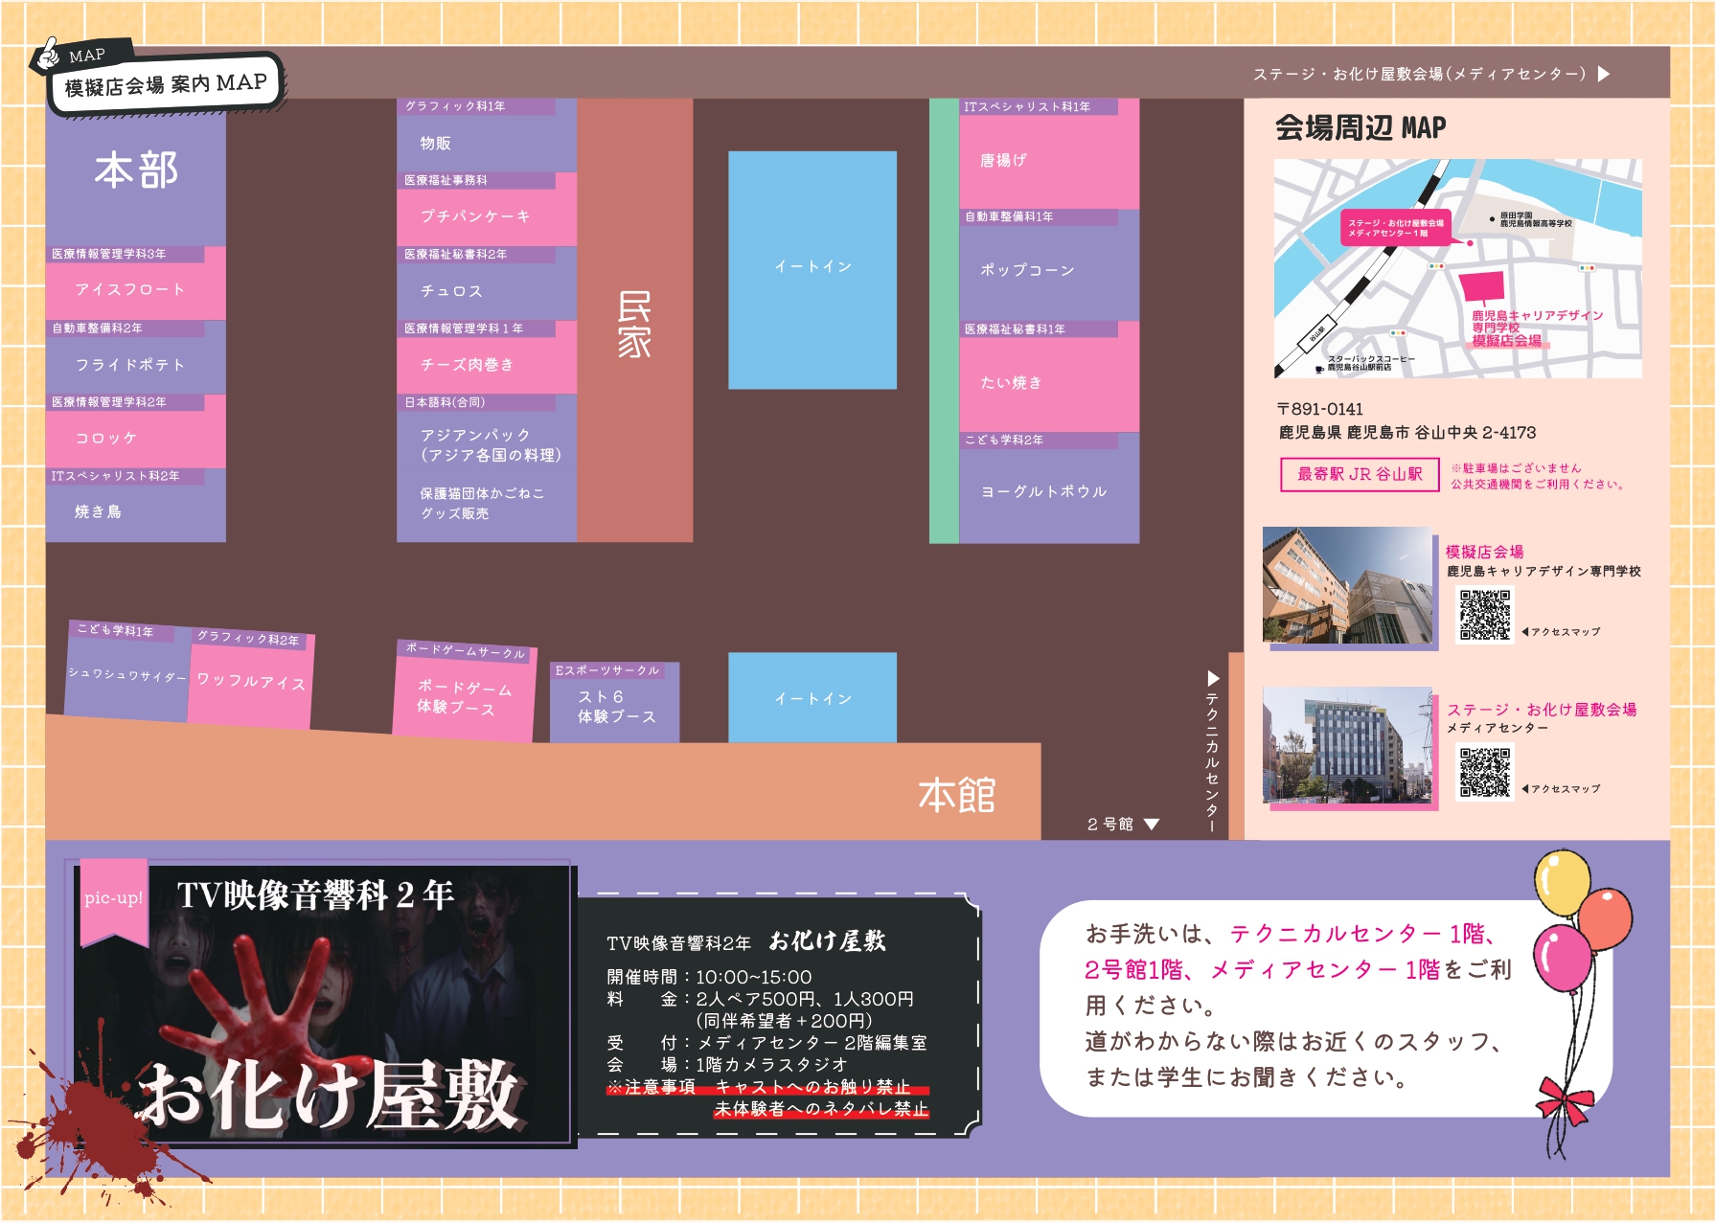The width and height of the screenshot is (1715, 1222).
Task: Open the 会場周辺 MAP street map
Action: pyautogui.click(x=1456, y=268)
